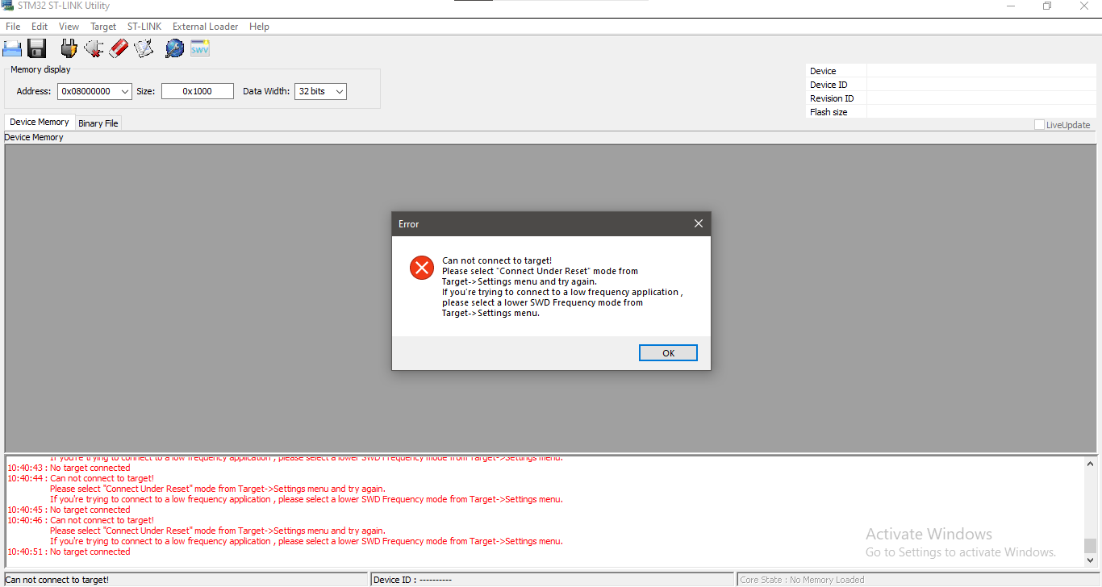
Task: Click the Disconnect from target icon
Action: pyautogui.click(x=94, y=48)
